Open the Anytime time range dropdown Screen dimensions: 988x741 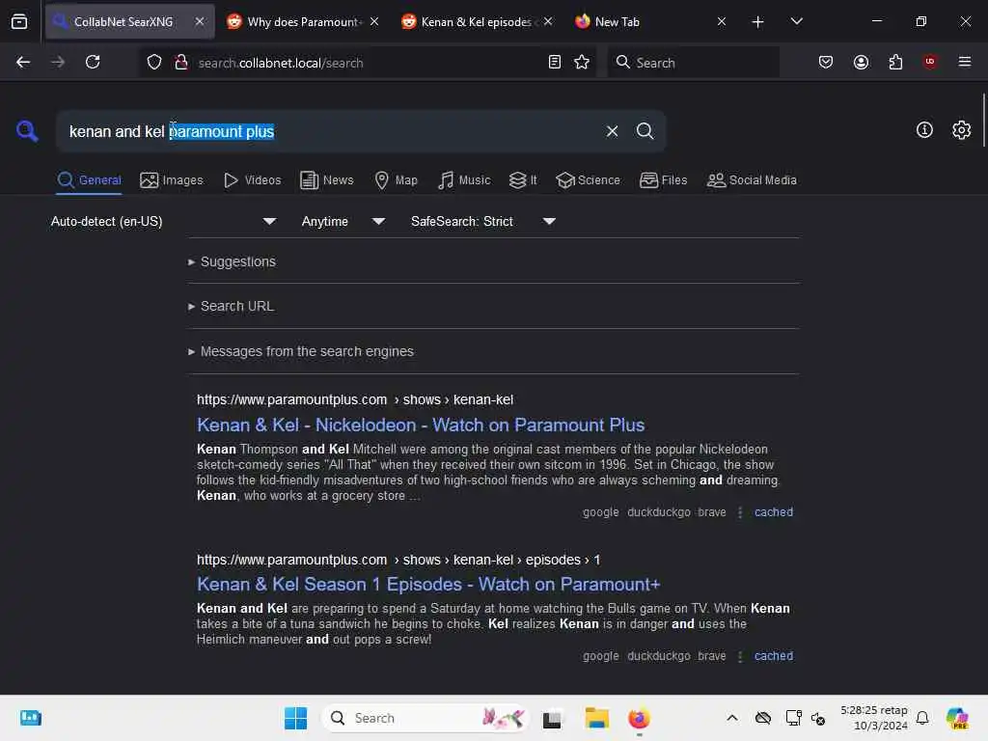pos(343,221)
